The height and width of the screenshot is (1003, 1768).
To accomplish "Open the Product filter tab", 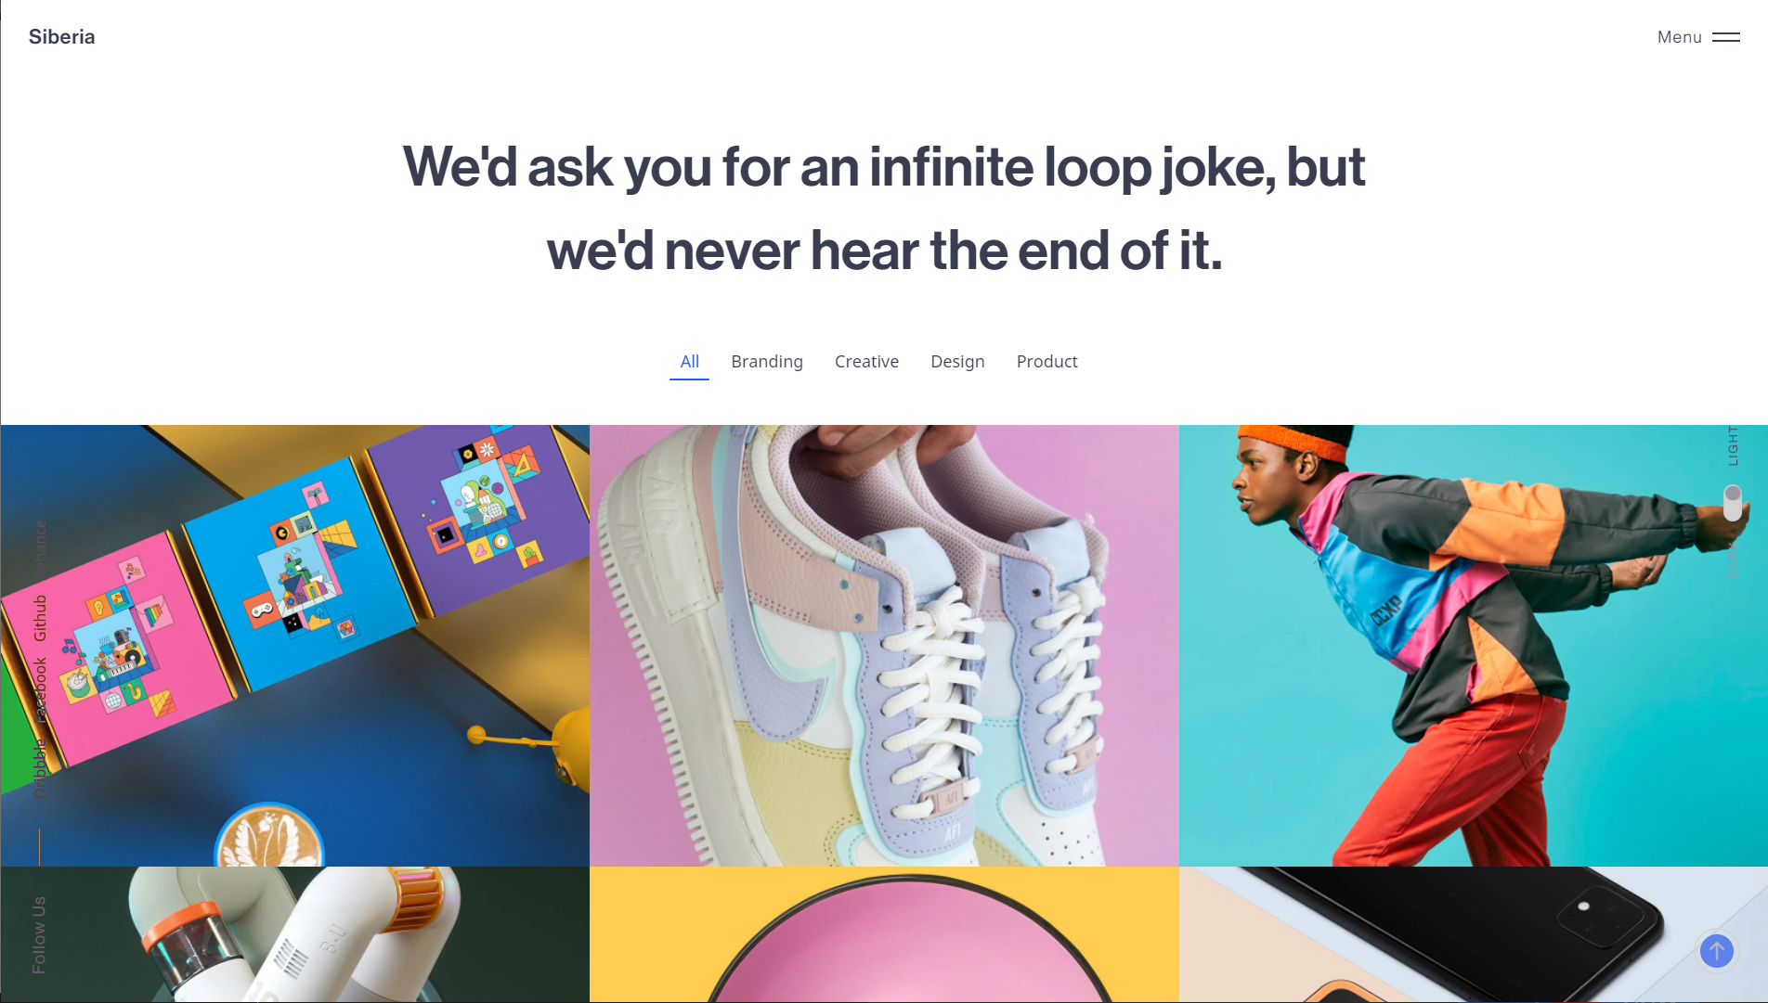I will pyautogui.click(x=1046, y=362).
